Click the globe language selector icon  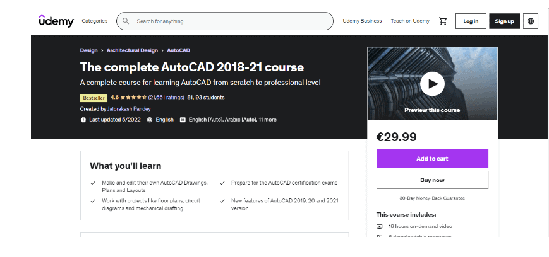pos(531,21)
